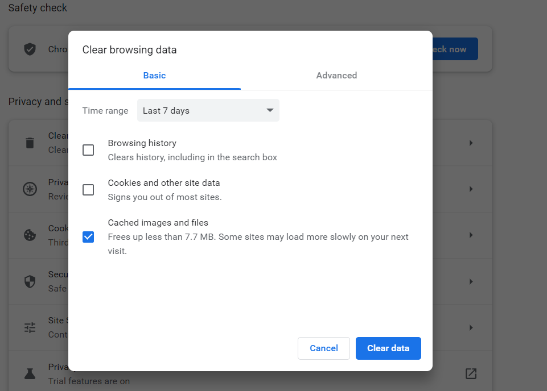
Task: Open Privacy Sandbox via external link icon
Action: pyautogui.click(x=471, y=373)
